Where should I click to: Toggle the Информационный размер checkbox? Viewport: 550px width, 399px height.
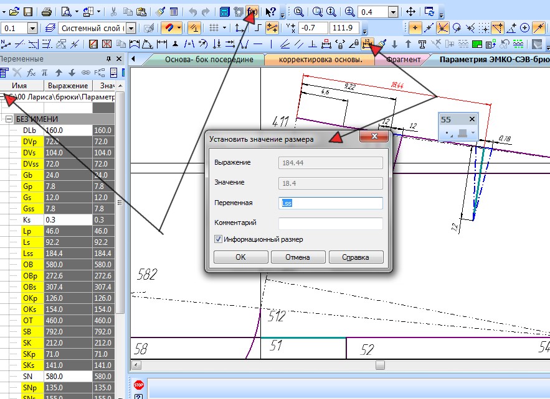click(x=218, y=239)
